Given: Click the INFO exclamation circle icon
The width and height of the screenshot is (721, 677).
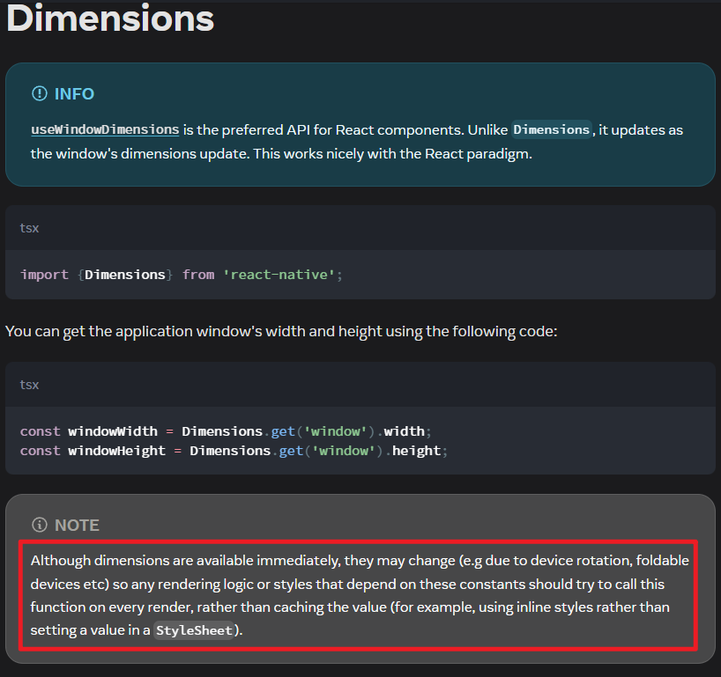Looking at the screenshot, I should (39, 94).
